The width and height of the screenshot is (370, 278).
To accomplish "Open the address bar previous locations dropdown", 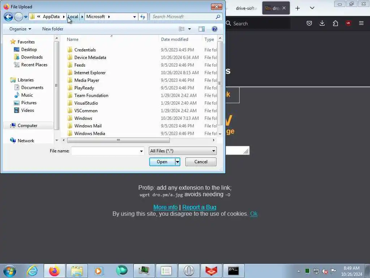I will pyautogui.click(x=134, y=17).
